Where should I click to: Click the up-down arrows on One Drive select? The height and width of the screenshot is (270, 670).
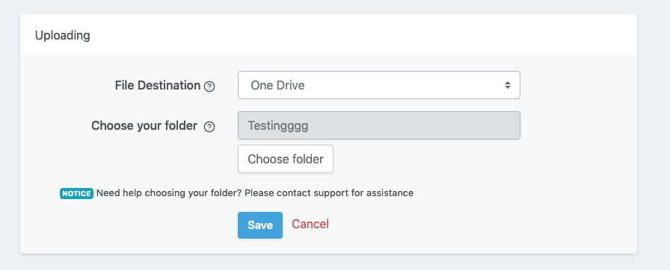pyautogui.click(x=507, y=85)
